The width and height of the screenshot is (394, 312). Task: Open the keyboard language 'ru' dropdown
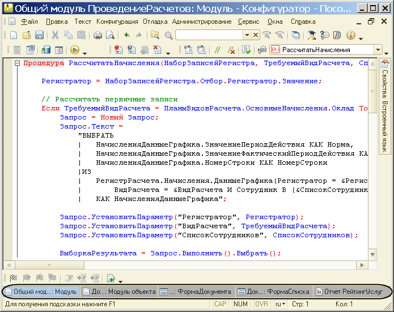click(x=280, y=305)
